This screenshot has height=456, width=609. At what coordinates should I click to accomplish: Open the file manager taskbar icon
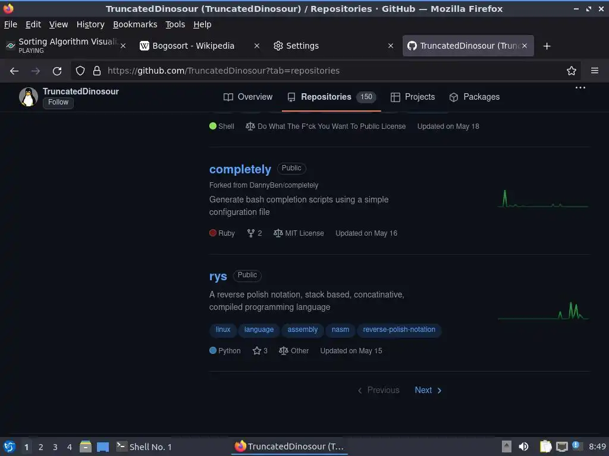[86, 446]
